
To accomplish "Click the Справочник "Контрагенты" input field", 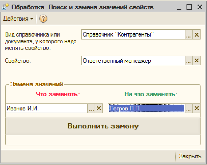I will [133, 34].
